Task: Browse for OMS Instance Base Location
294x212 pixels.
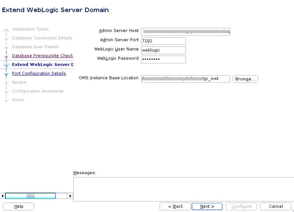Action: [246, 79]
